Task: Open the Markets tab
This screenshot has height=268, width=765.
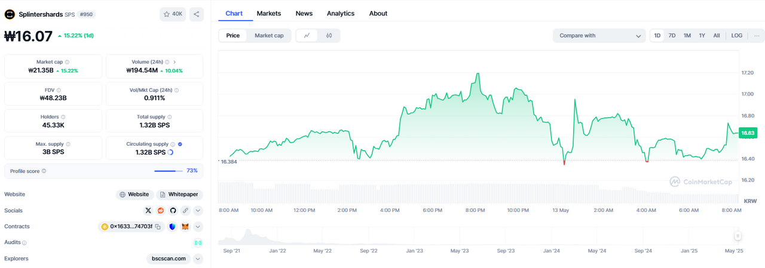Action: point(269,13)
